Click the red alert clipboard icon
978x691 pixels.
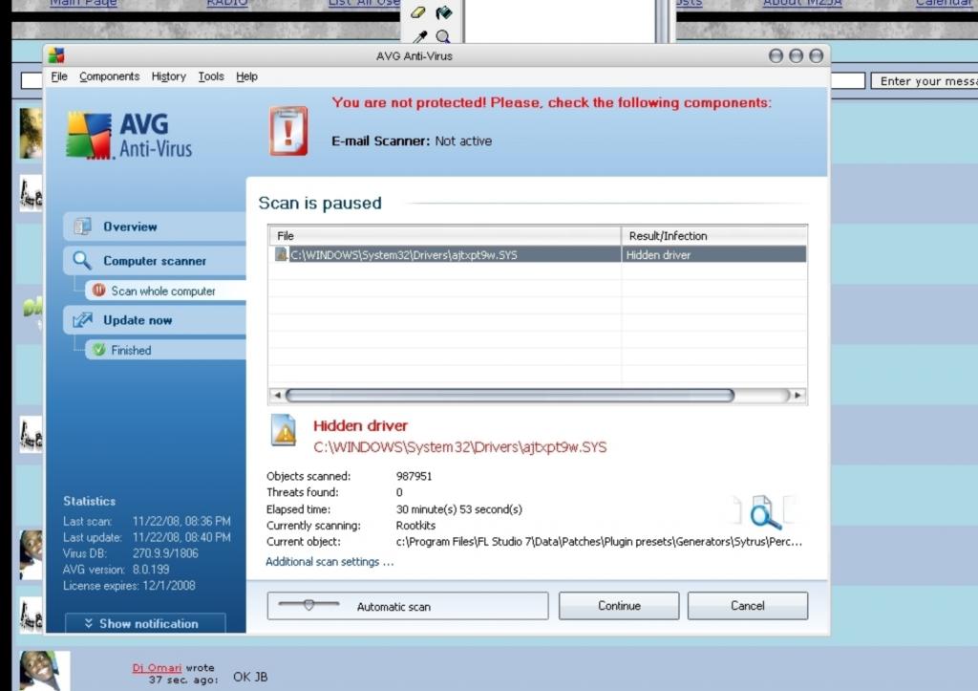click(288, 131)
